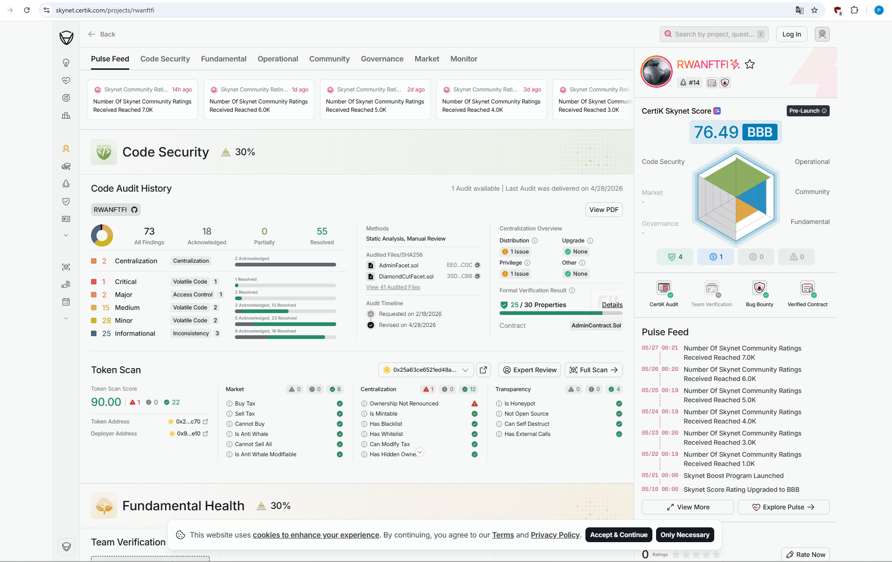Open the Details link for formal verification

[x=612, y=305]
